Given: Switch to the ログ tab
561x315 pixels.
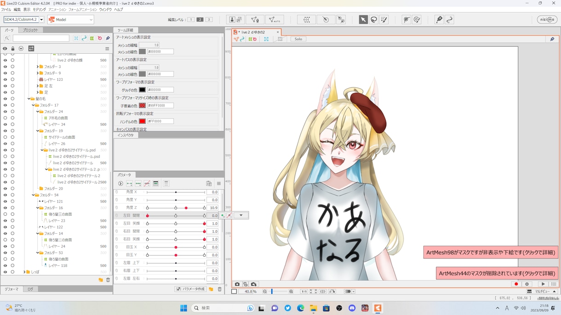Looking at the screenshot, I should 30,289.
